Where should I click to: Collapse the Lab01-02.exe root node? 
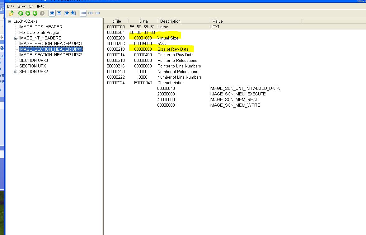click(x=10, y=21)
